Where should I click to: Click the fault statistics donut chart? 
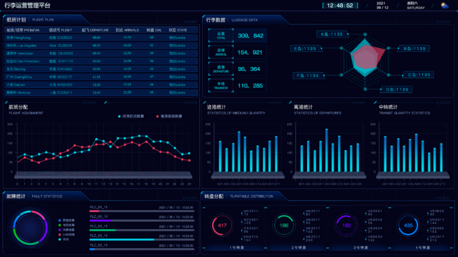(x=30, y=227)
